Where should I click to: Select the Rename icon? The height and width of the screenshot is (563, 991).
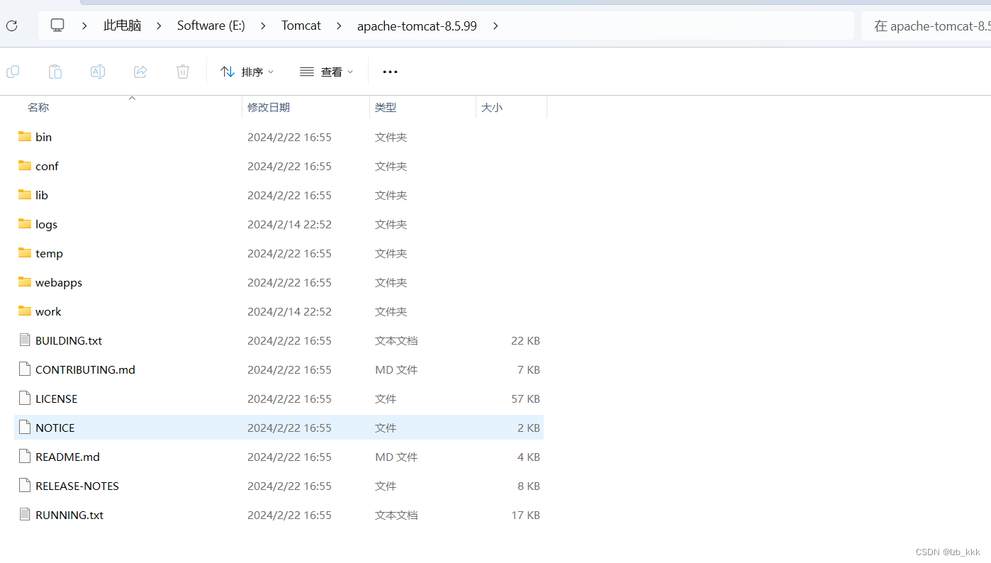tap(98, 72)
